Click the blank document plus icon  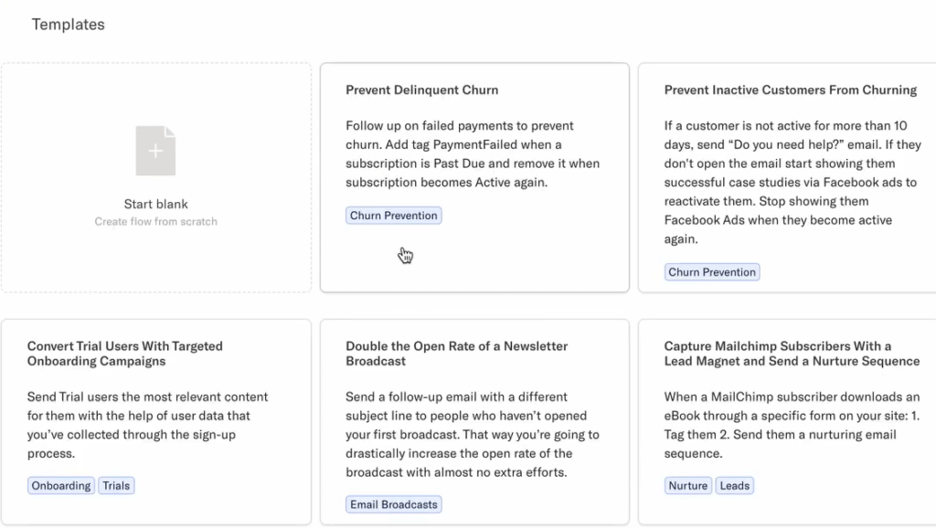[155, 151]
